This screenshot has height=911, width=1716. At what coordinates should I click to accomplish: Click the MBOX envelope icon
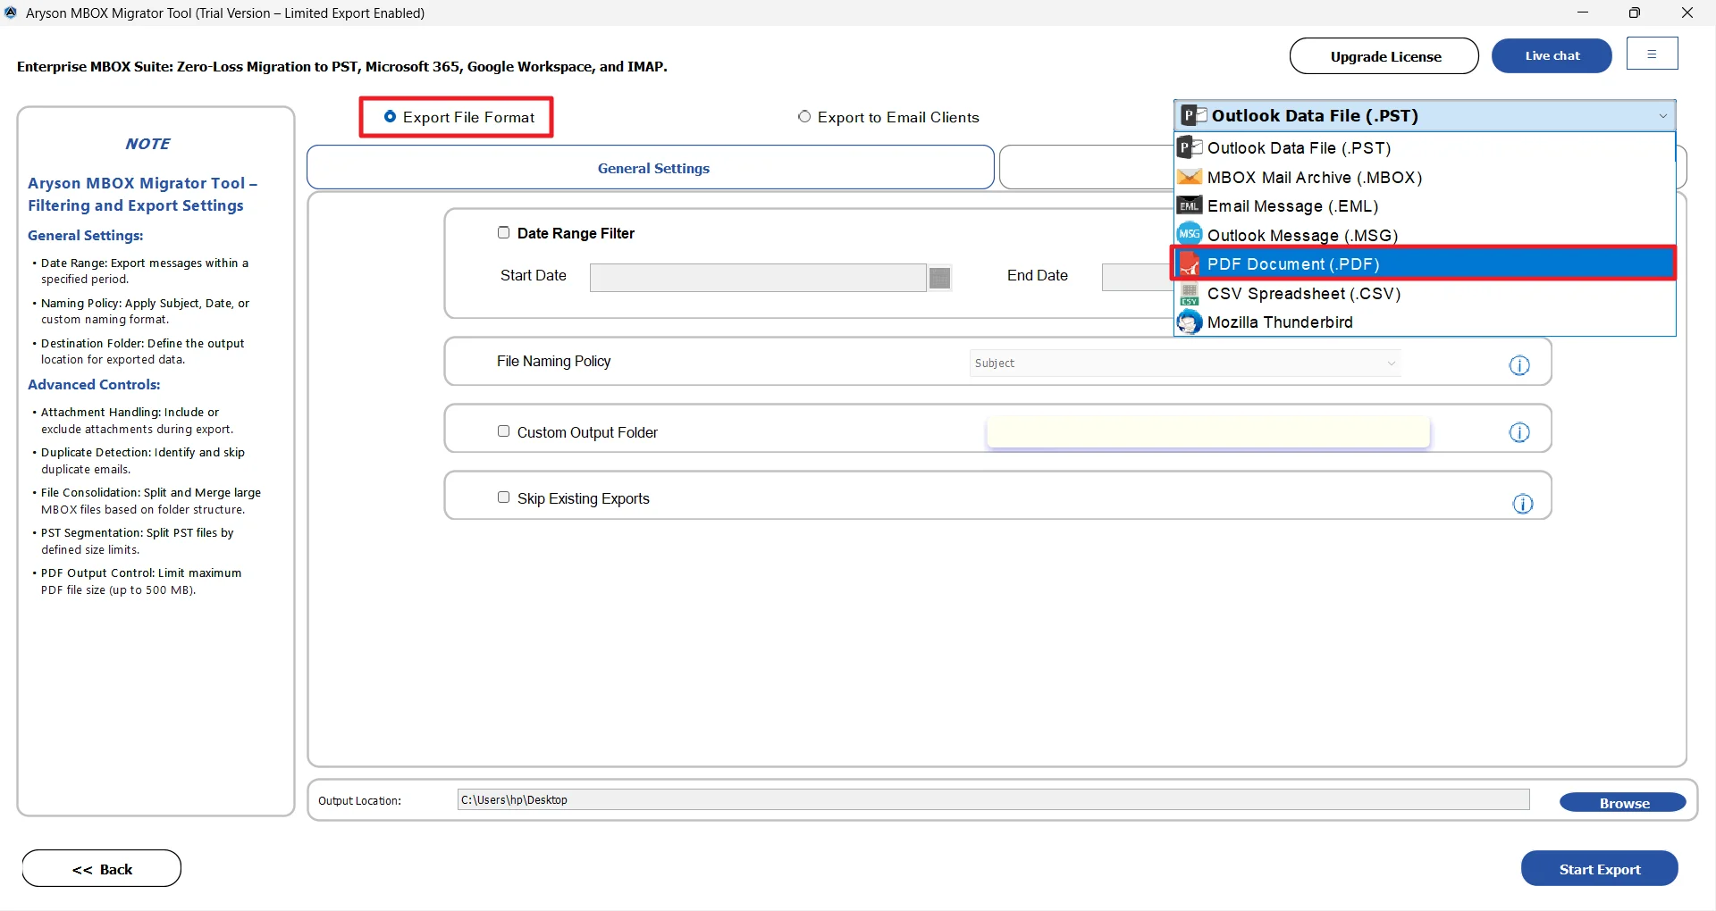click(1190, 177)
